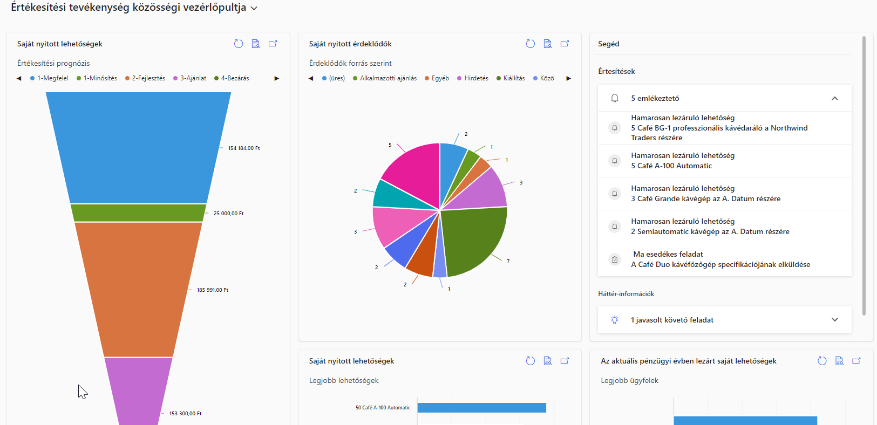Refresh the Saját nyitott lehetőségek funnel chart
877x425 pixels.
tap(239, 44)
